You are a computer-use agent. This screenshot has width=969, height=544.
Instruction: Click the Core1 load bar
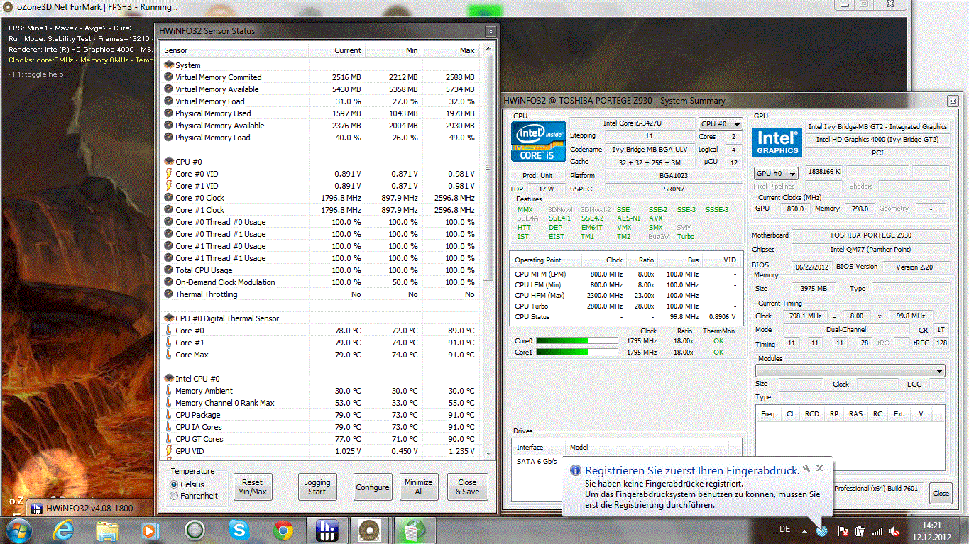click(576, 352)
